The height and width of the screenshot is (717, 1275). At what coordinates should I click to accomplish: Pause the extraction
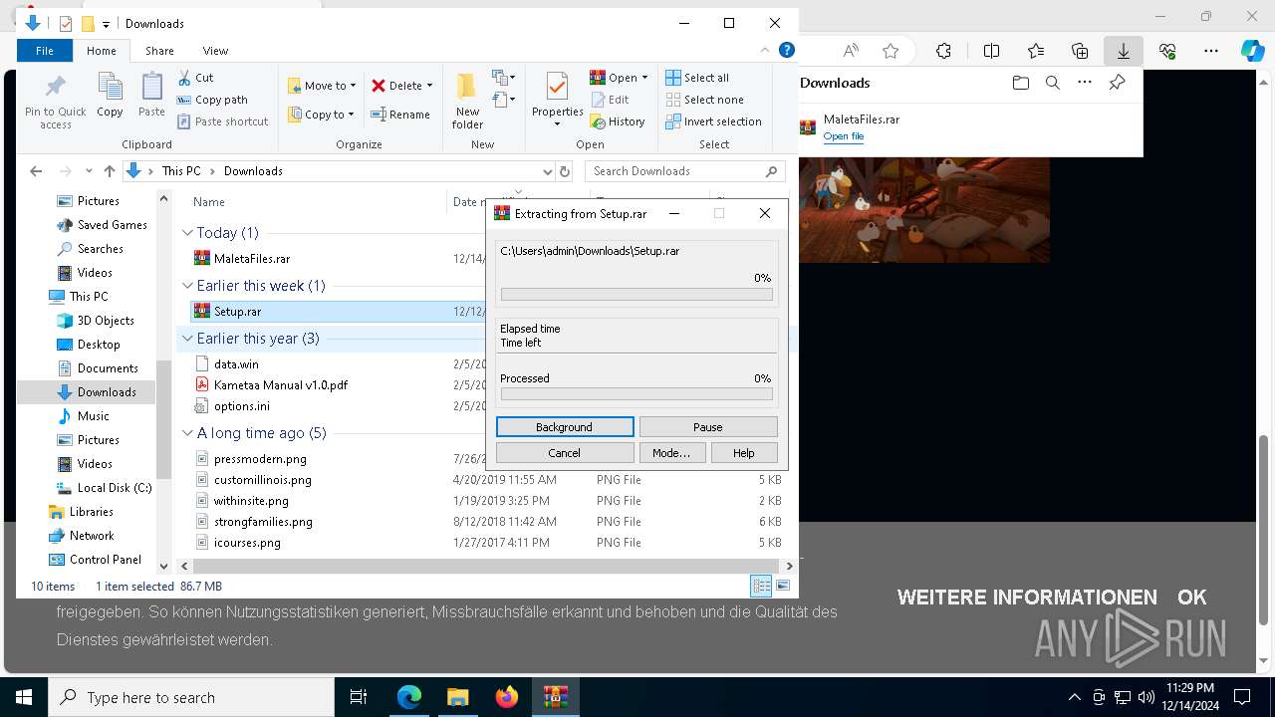tap(708, 427)
